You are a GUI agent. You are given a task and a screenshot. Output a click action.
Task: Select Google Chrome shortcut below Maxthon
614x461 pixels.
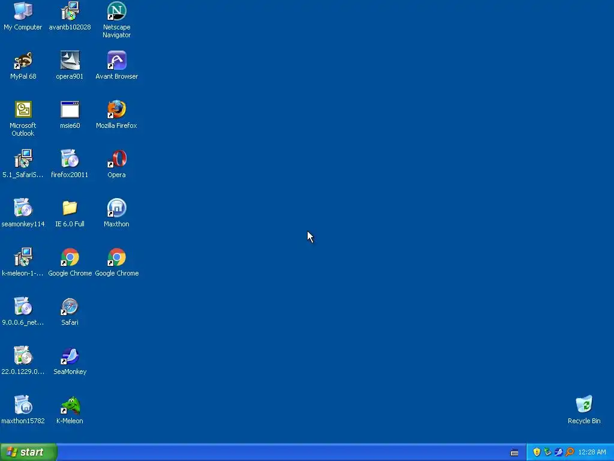coord(117,257)
